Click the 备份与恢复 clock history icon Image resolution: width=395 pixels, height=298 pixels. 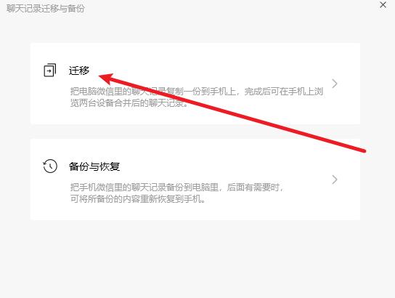tap(50, 166)
